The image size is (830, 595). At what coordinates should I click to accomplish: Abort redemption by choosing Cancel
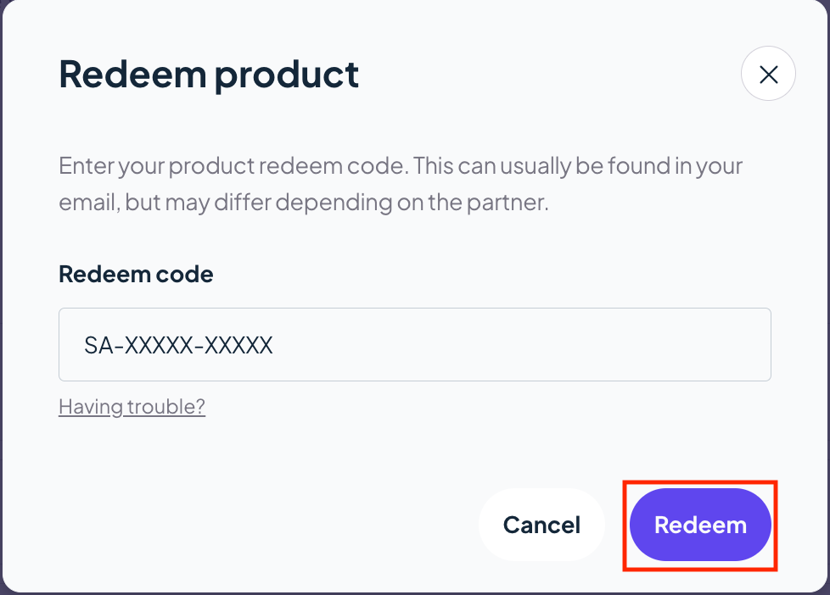click(x=541, y=525)
